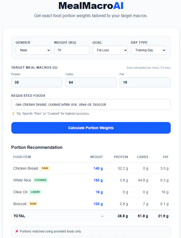The image size is (181, 238).
Task: Click the MealMacroAI logo title
Action: click(91, 6)
